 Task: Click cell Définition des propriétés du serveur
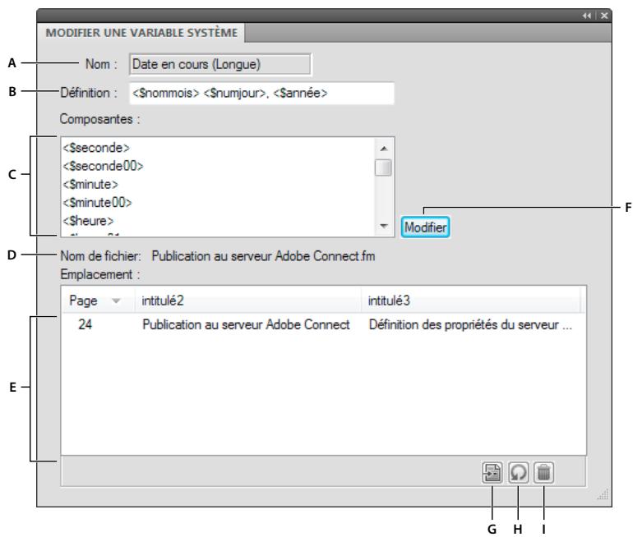470,324
